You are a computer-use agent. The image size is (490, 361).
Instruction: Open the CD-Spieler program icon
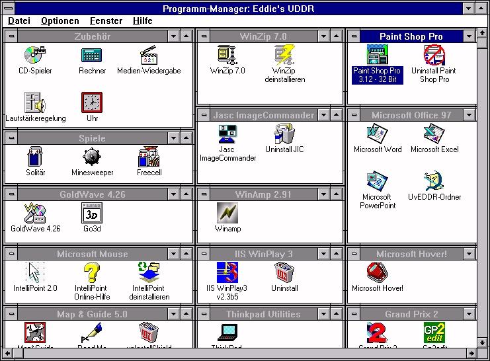click(x=35, y=55)
